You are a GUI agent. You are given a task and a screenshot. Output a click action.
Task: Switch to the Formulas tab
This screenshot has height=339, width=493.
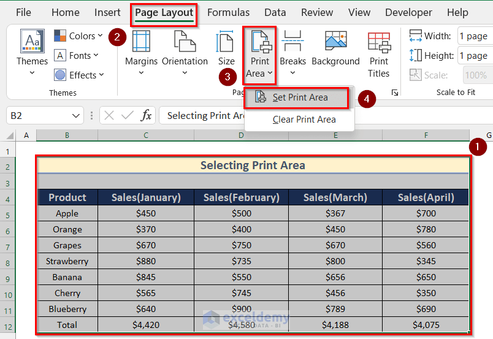point(228,12)
